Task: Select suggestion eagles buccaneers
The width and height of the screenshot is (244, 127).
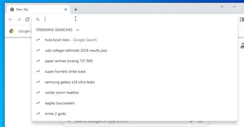Action: [135, 103]
